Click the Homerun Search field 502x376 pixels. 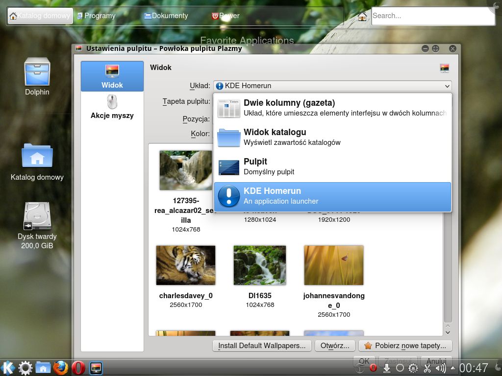433,16
